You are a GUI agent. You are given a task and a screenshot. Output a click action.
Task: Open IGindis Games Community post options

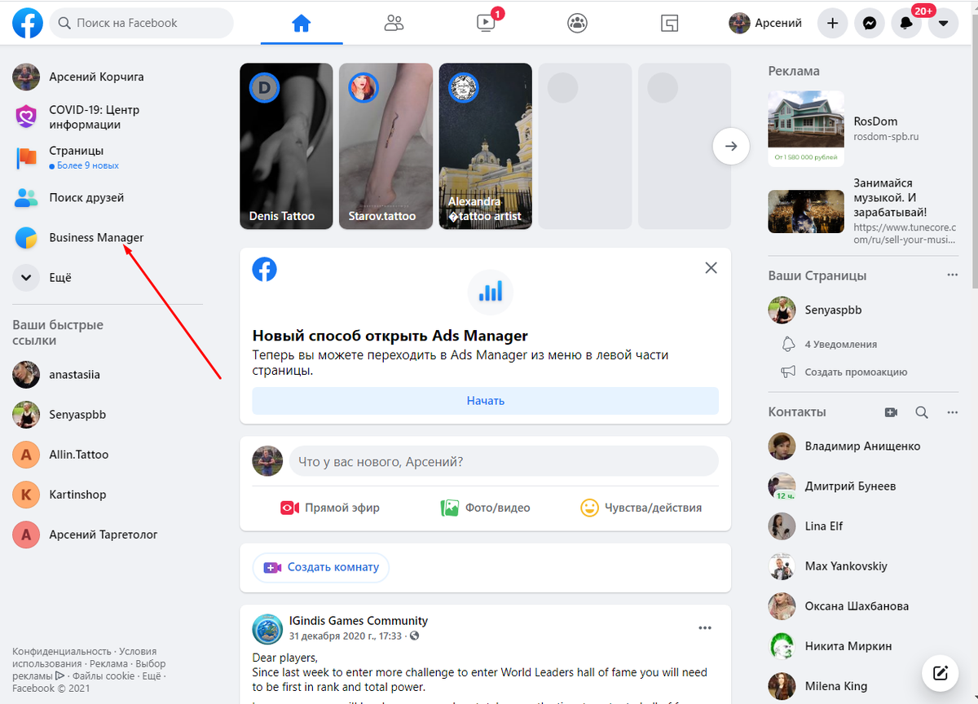705,628
